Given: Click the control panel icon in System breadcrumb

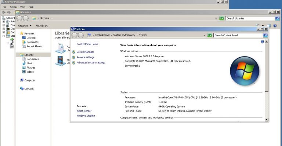Looking at the screenshot, I should [89, 35].
